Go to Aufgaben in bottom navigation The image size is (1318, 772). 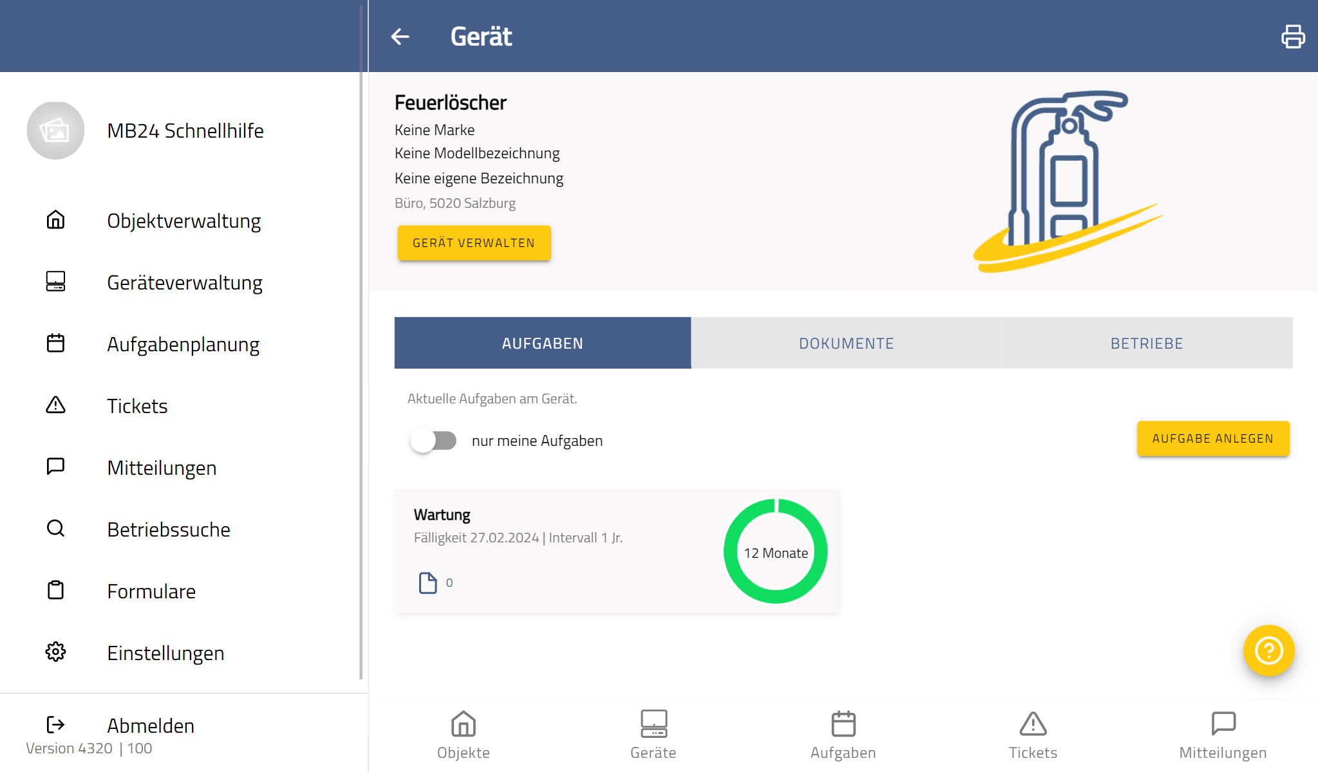tap(843, 735)
